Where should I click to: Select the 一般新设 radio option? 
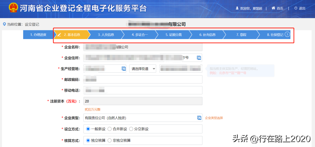coord(88,129)
